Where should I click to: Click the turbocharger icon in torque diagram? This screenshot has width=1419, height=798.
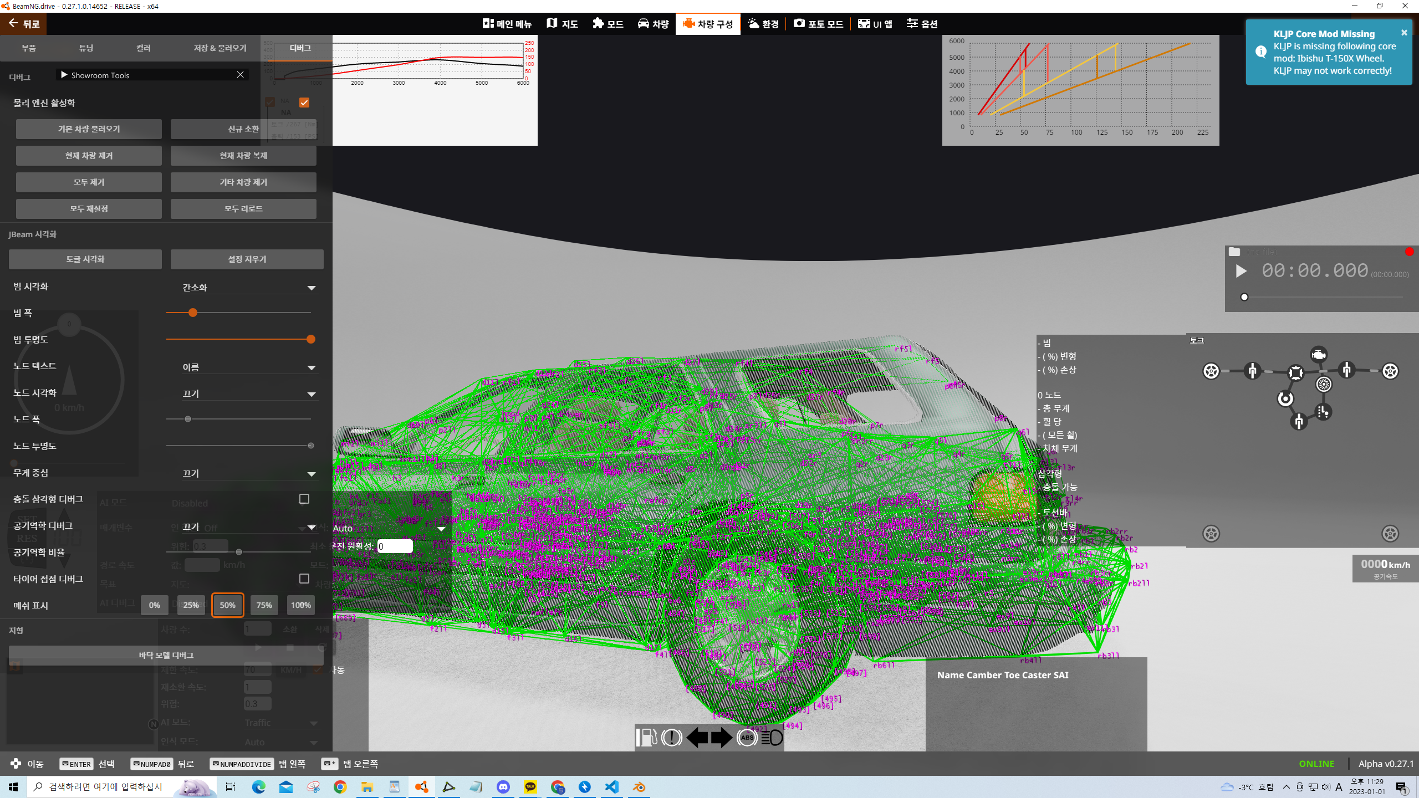[x=1324, y=384]
